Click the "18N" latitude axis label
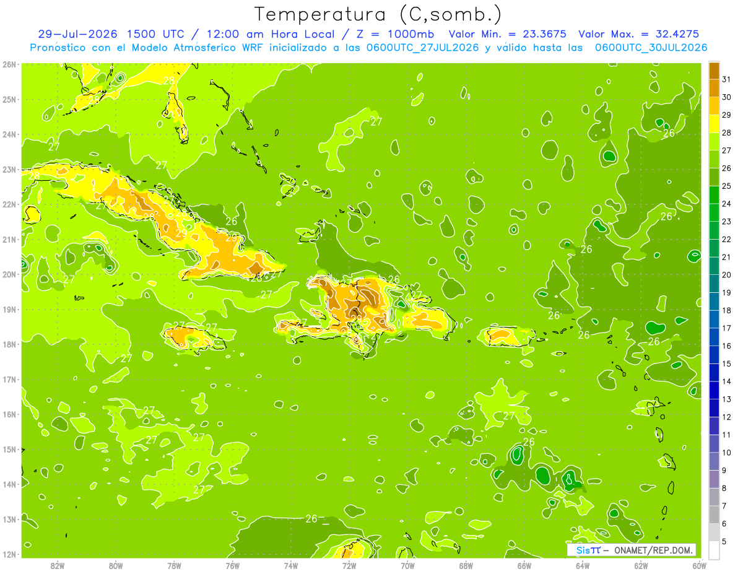This screenshot has width=743, height=574. click(9, 344)
